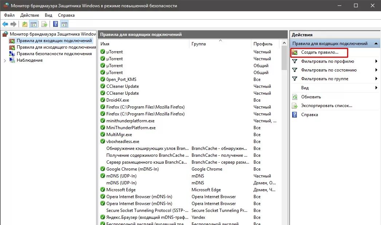Screen dimensions: 381x225
Task: Click the funnel icon beside Фильтровать по группе
Action: [295, 79]
